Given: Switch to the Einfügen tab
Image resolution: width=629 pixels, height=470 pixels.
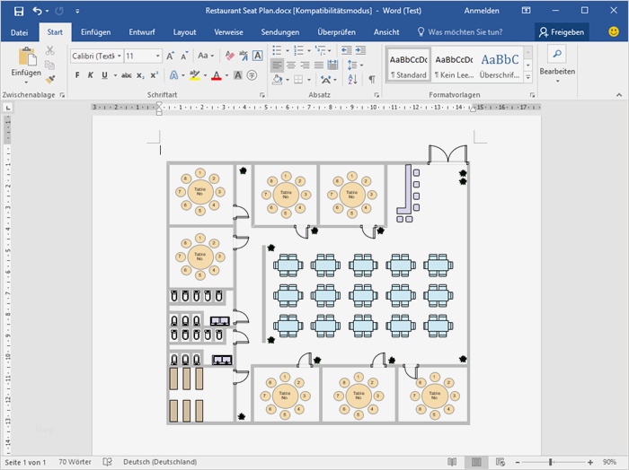Looking at the screenshot, I should tap(96, 31).
